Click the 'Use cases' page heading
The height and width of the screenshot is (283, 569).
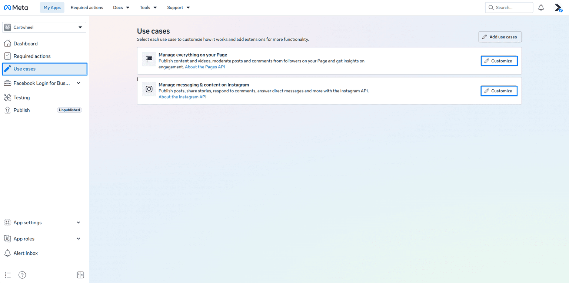click(153, 31)
